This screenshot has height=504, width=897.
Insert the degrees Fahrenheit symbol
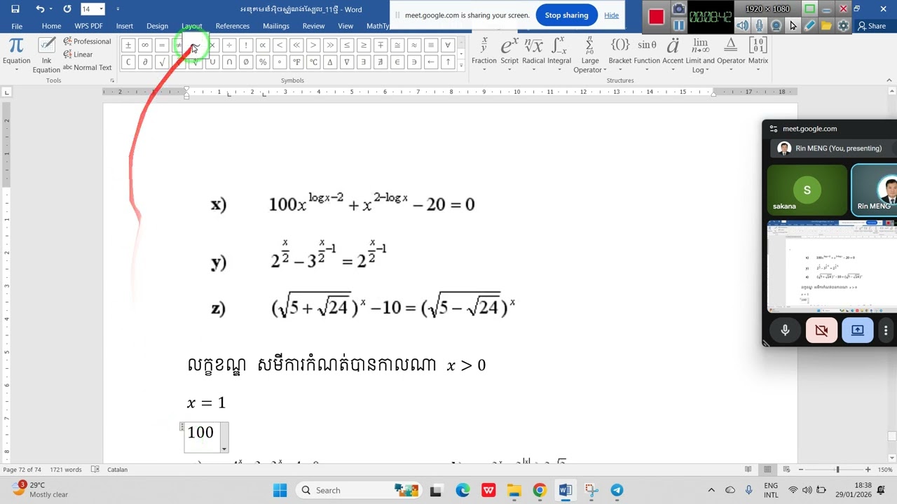pos(296,62)
